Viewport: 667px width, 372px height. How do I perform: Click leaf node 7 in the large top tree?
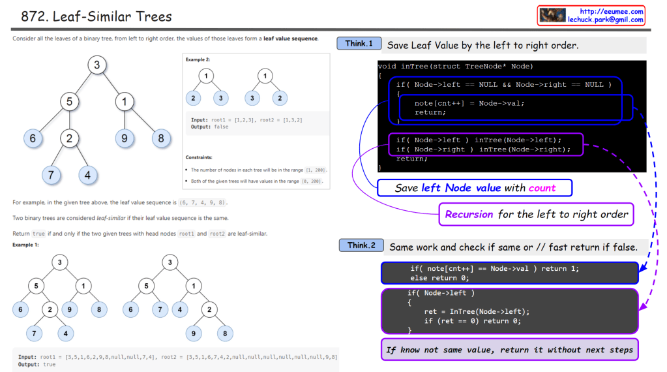[51, 175]
